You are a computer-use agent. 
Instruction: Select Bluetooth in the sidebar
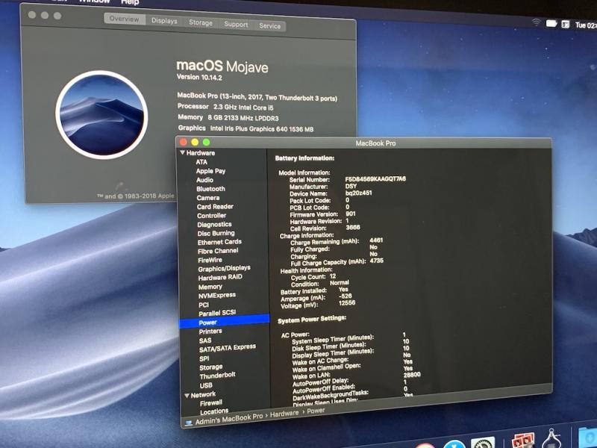click(210, 189)
